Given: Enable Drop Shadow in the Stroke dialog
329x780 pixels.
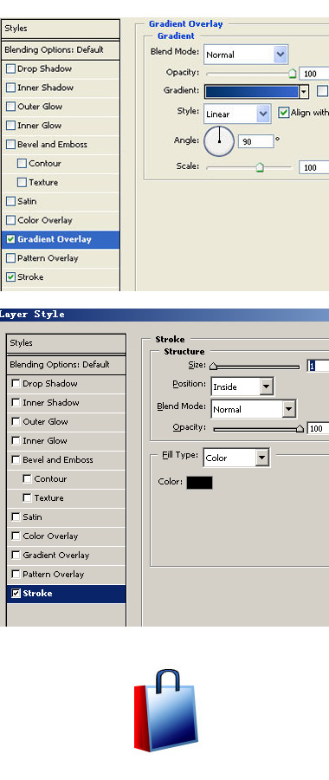Looking at the screenshot, I should point(16,384).
